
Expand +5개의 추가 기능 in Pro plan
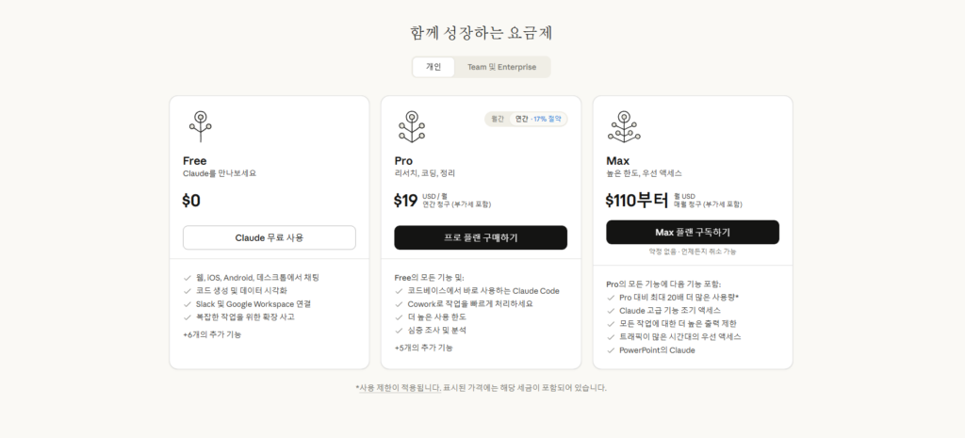[x=423, y=348]
